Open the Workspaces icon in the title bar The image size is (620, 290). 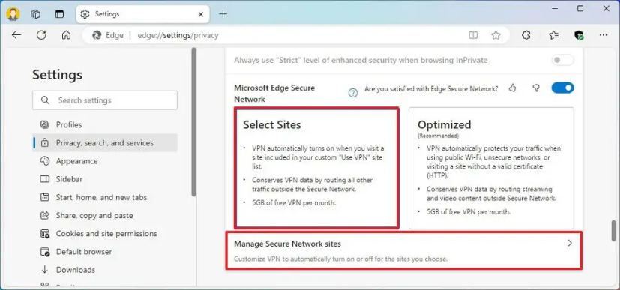tap(35, 14)
